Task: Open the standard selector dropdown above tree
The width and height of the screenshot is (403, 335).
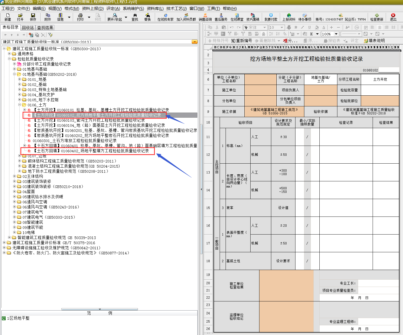Action: pyautogui.click(x=194, y=42)
